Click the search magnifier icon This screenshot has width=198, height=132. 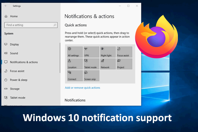click(x=55, y=25)
